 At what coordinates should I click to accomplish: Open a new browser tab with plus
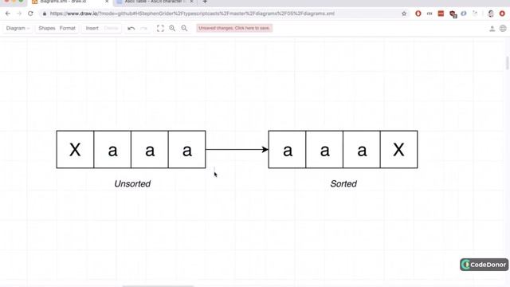tap(205, 2)
